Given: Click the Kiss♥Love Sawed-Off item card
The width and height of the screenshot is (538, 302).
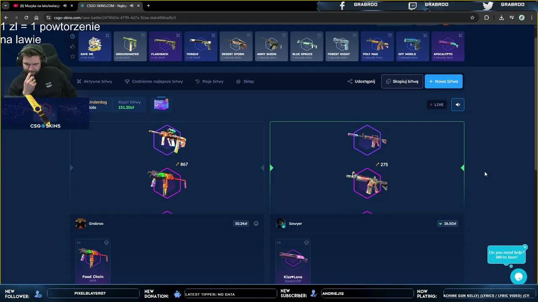Looking at the screenshot, I should point(293,261).
